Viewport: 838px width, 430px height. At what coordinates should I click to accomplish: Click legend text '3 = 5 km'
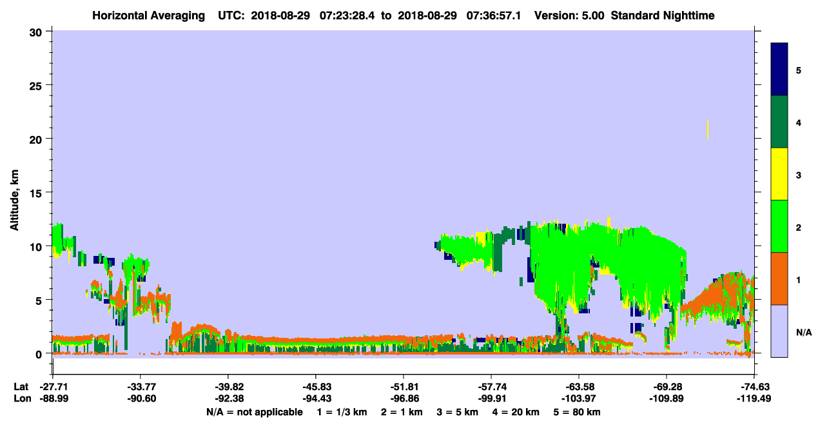[458, 411]
